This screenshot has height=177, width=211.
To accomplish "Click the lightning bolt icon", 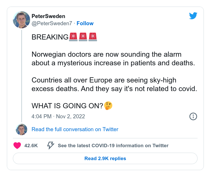I will [x=51, y=145].
